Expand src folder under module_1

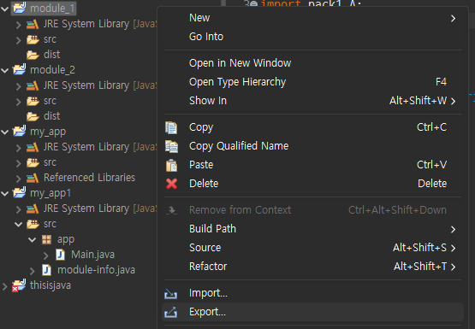point(19,40)
